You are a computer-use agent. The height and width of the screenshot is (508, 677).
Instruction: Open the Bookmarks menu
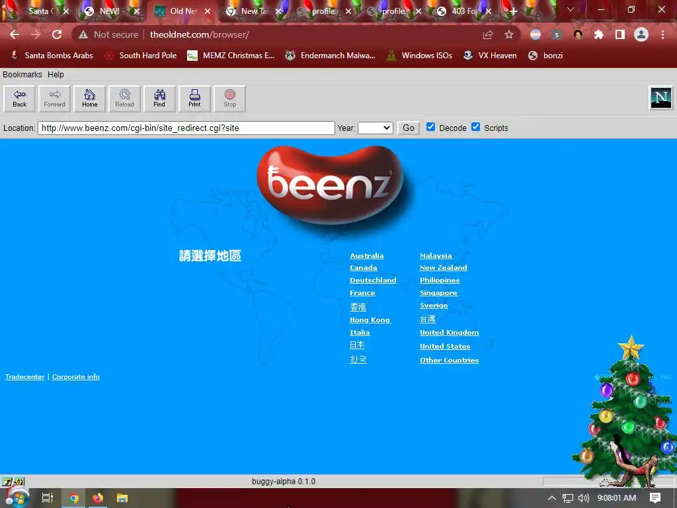pos(22,74)
